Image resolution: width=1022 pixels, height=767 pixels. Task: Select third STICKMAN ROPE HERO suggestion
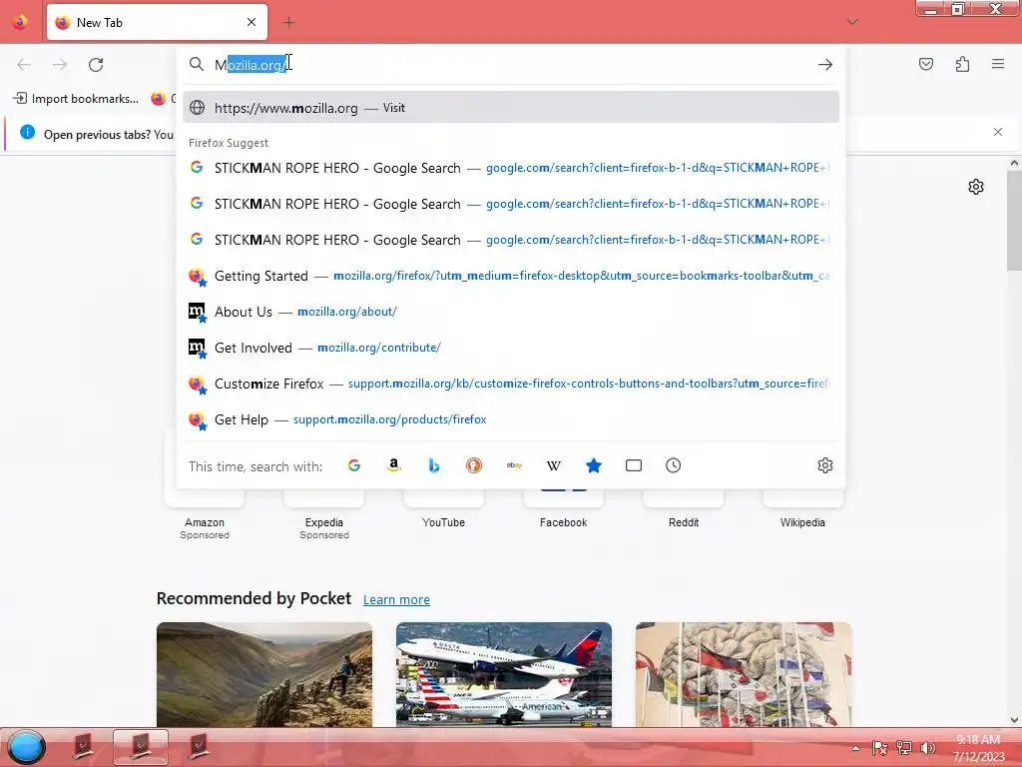511,240
